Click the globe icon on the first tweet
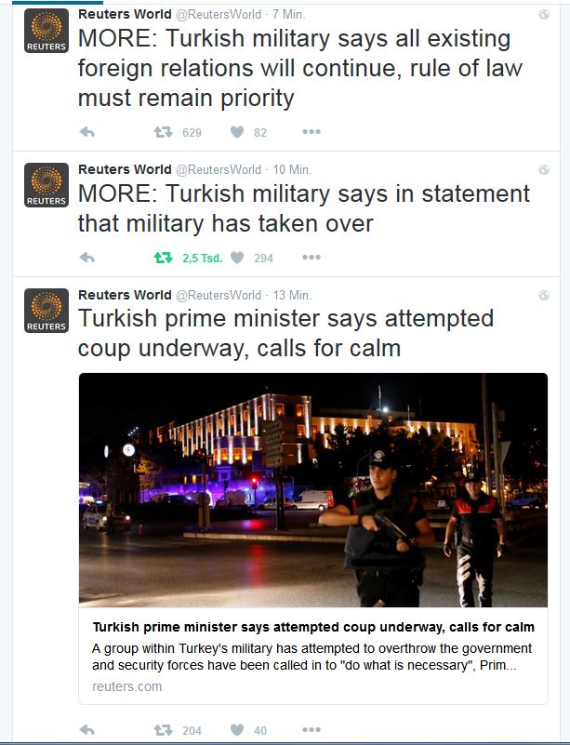 tap(544, 15)
